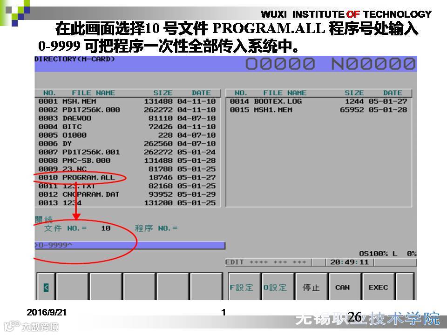Click the CAN softkey
The height and width of the screenshot is (335, 447).
click(345, 287)
